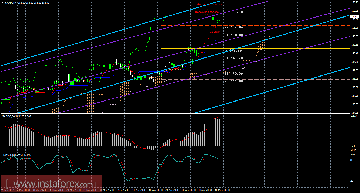Click the R2 152.06 resistance label
Image resolution: width=360 pixels, height=193 pixels.
tap(234, 27)
